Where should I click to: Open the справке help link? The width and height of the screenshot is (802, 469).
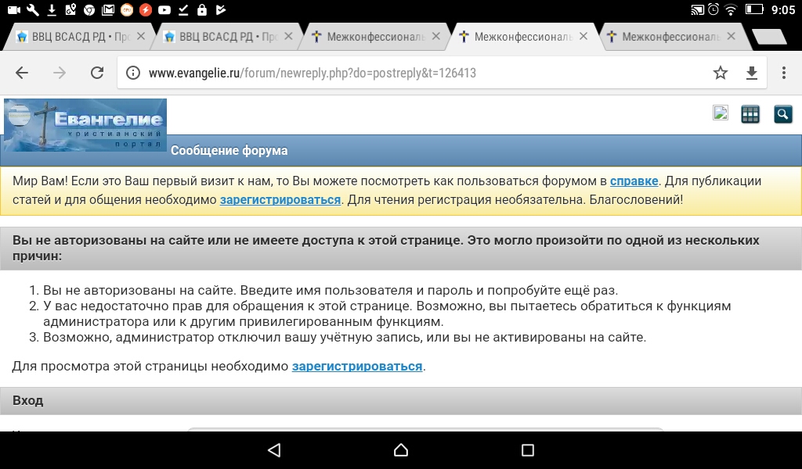(x=634, y=181)
